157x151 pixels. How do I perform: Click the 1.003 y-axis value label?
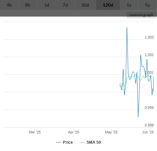click(149, 37)
